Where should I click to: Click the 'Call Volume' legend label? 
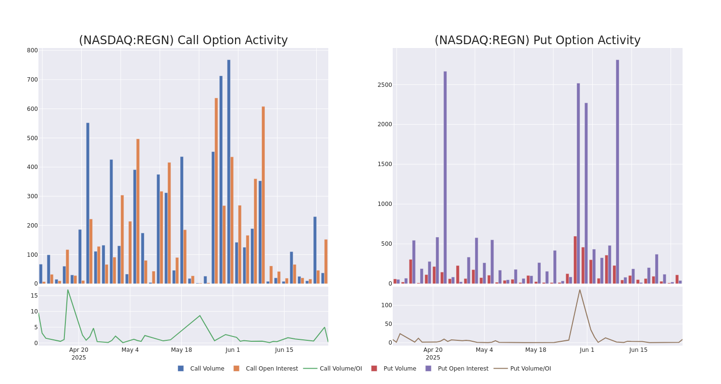click(207, 369)
